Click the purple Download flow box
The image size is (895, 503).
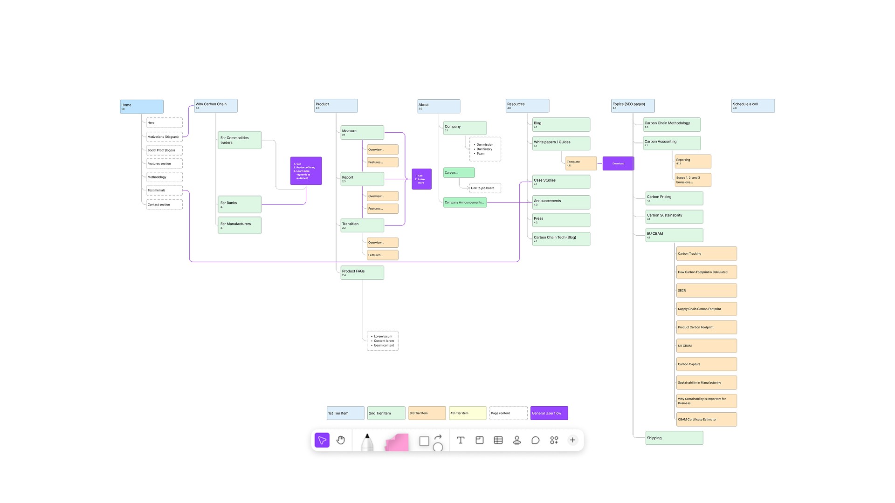pos(618,163)
